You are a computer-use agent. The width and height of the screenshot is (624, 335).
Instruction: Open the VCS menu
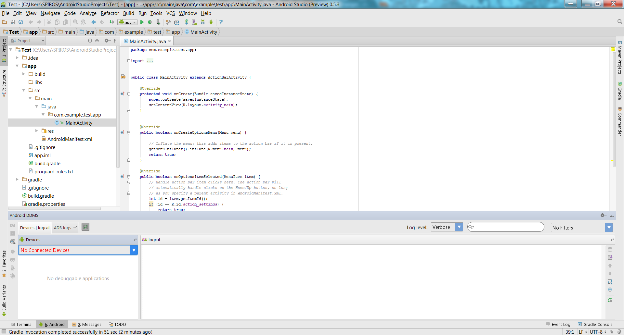tap(170, 13)
